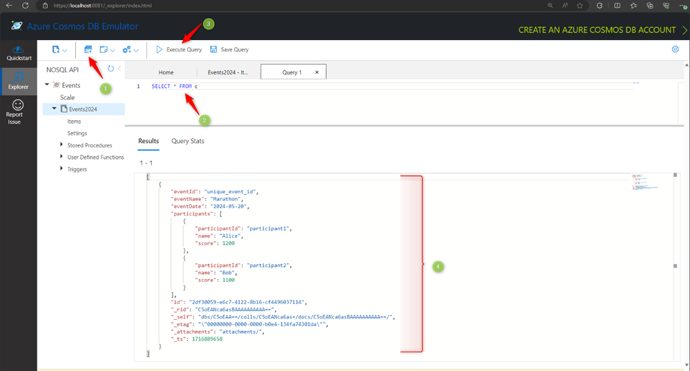The width and height of the screenshot is (690, 371).
Task: Click Execute Query
Action: pyautogui.click(x=179, y=50)
